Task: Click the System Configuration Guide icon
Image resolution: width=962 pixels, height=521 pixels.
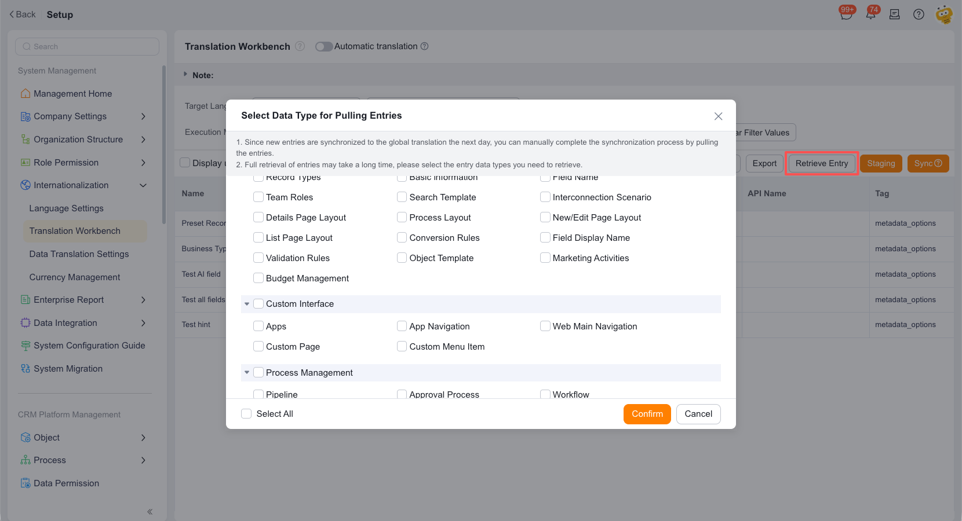Action: click(x=25, y=346)
